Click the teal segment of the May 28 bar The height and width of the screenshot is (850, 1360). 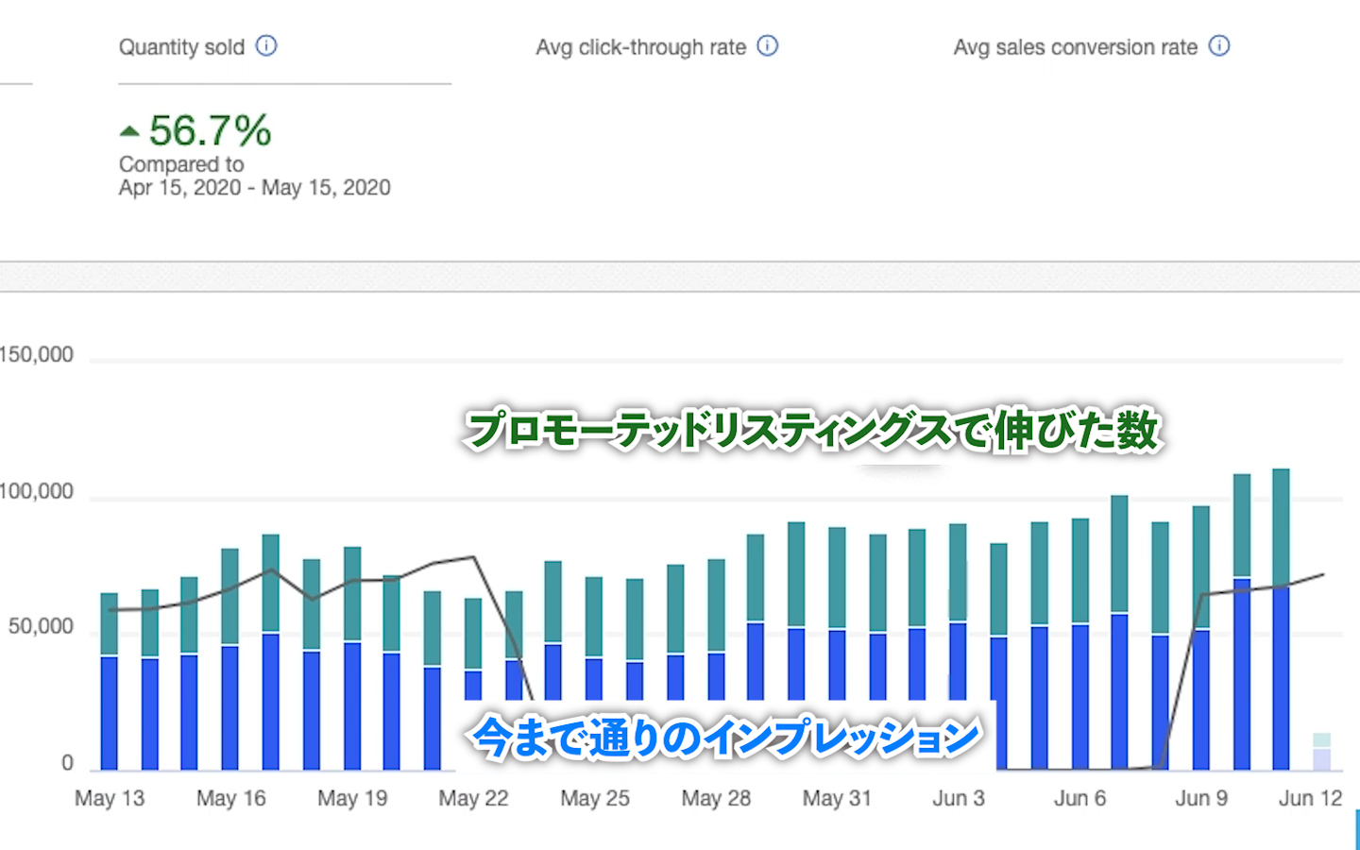click(716, 604)
